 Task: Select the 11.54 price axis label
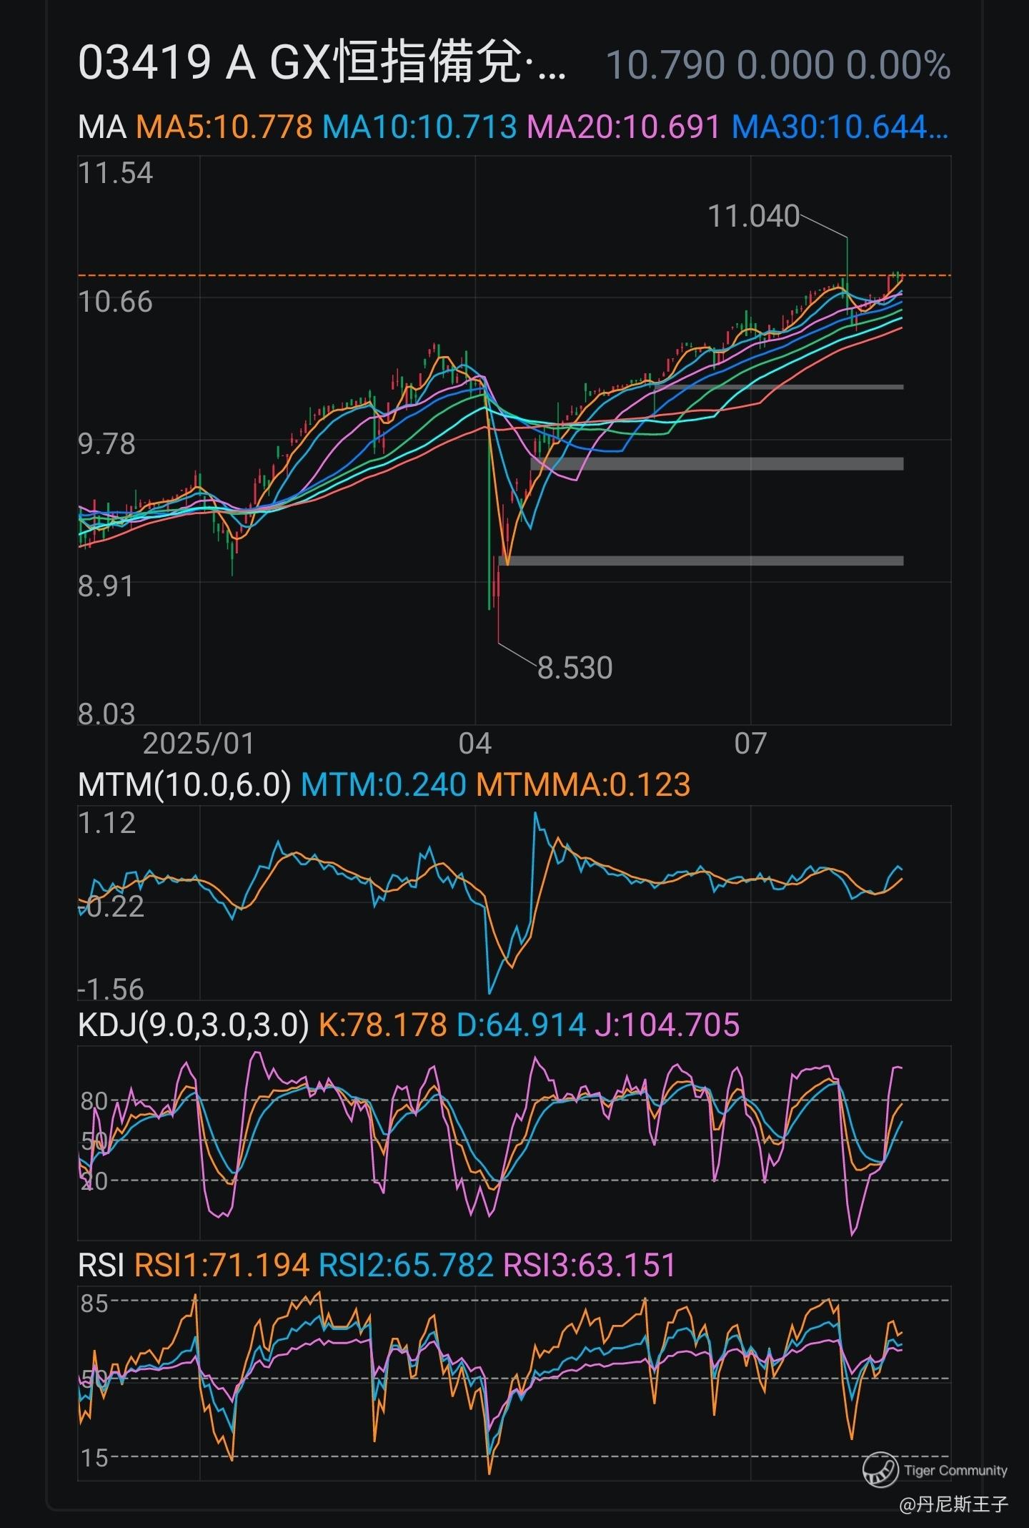115,174
